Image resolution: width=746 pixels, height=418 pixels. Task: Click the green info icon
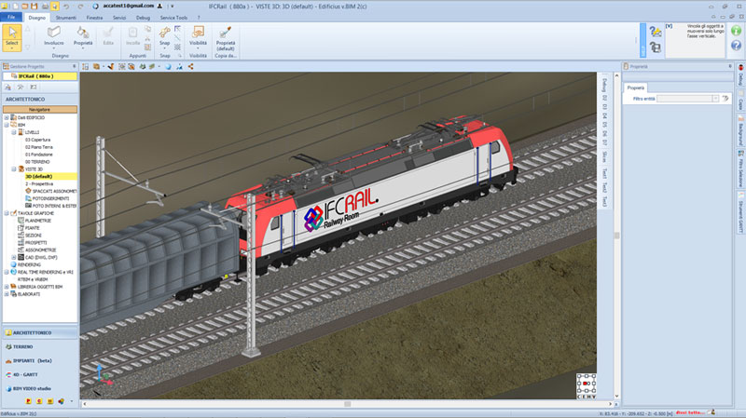(736, 31)
